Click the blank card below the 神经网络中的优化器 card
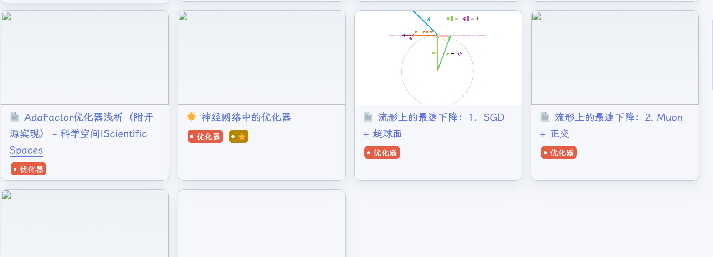713x257 pixels. (262, 224)
